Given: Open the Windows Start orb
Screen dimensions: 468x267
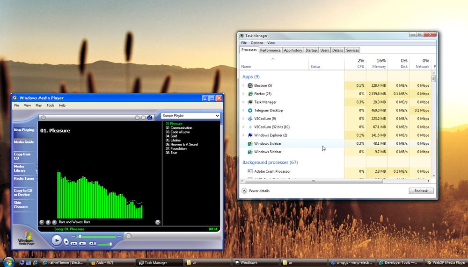Looking at the screenshot, I should 8,262.
